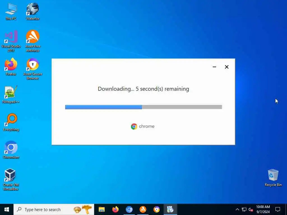
Task: Open the Action Center notifications
Action: (278, 209)
